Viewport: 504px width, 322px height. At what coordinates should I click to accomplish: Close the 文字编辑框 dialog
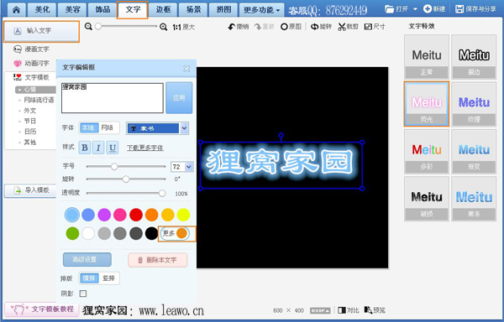point(186,69)
